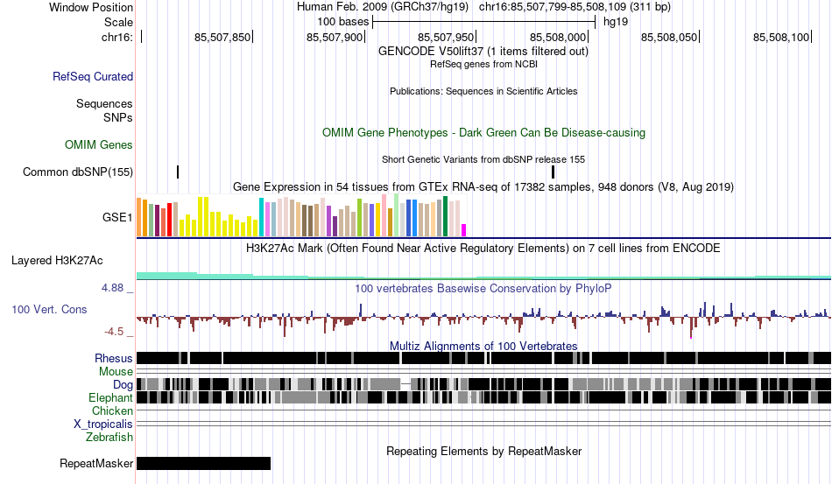Screen dimensions: 832x484
Task: Click 'Publications: Sequences in Scientific Articles' title
Action: click(483, 91)
